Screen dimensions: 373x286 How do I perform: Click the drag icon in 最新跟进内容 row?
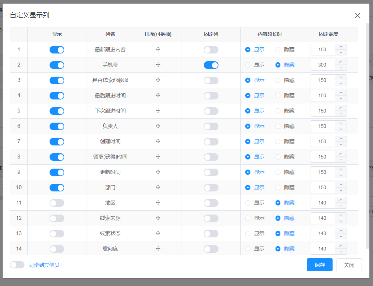pyautogui.click(x=158, y=50)
